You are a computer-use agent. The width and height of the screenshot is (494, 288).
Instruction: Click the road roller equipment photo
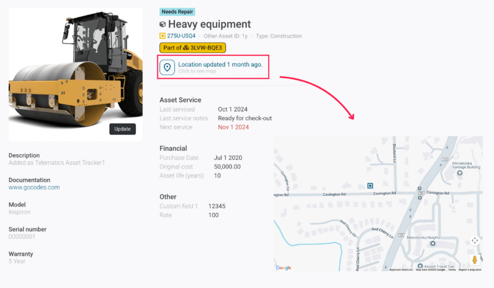(x=76, y=72)
